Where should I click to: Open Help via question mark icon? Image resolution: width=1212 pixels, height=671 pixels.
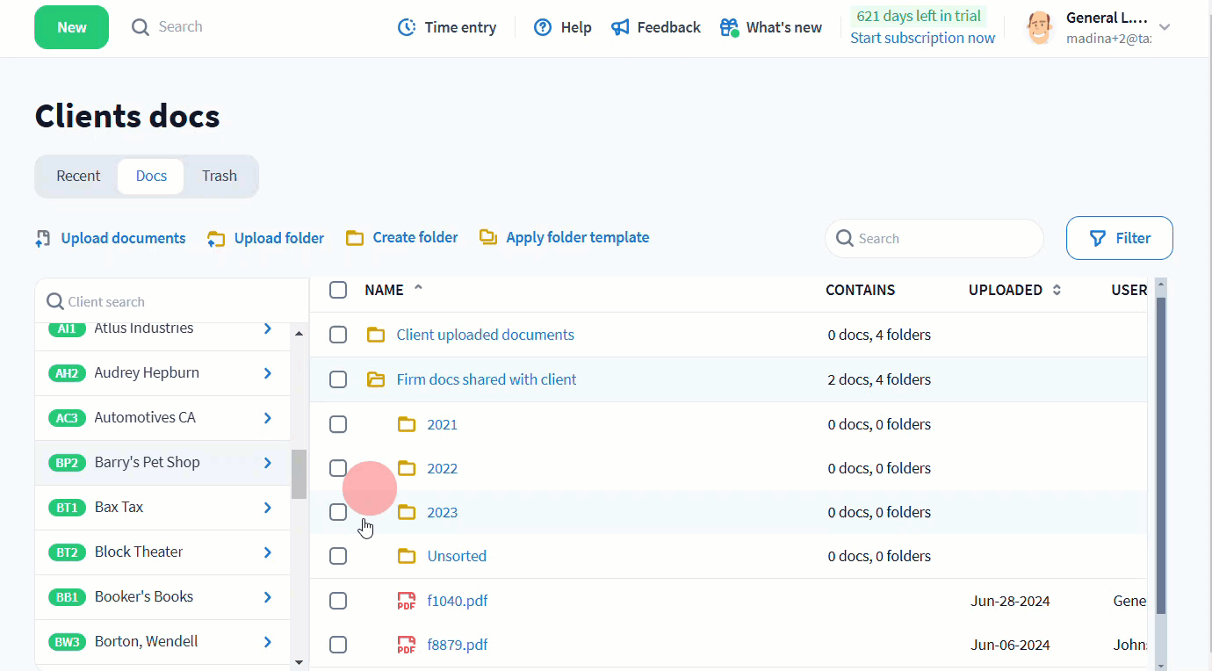(543, 27)
